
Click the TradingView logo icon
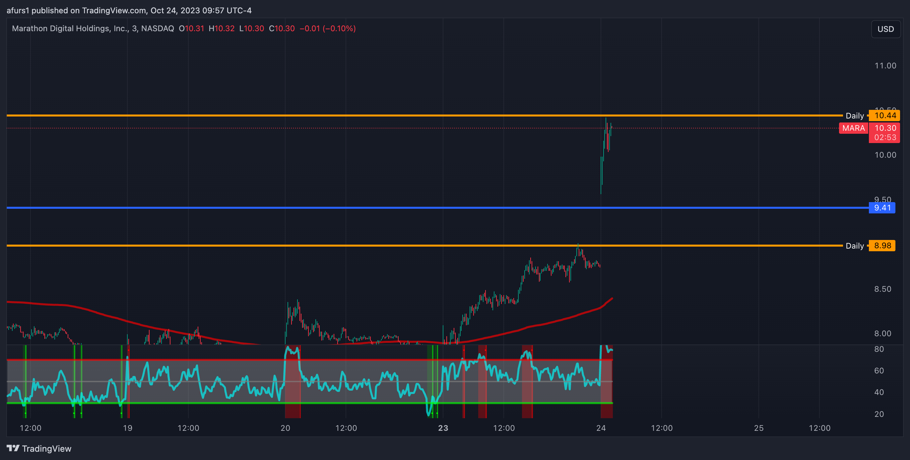coord(13,448)
